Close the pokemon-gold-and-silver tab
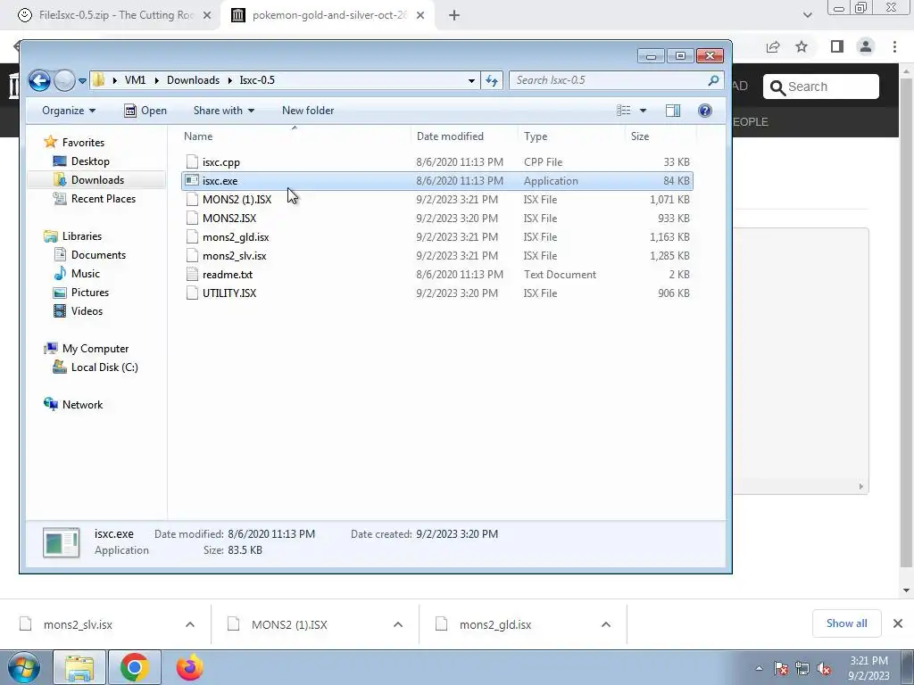 point(420,16)
